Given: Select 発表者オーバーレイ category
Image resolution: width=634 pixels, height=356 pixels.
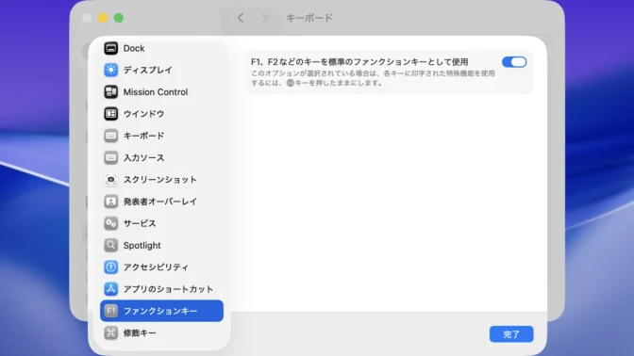Looking at the screenshot, I should point(161,202).
